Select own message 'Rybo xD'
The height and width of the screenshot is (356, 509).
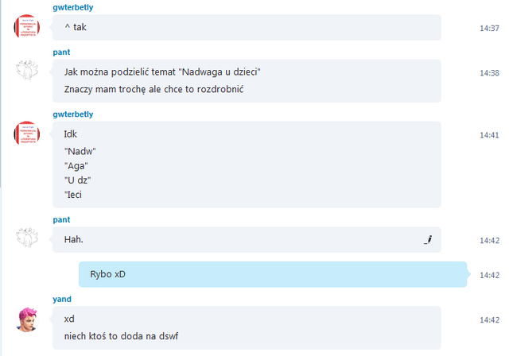click(x=108, y=274)
